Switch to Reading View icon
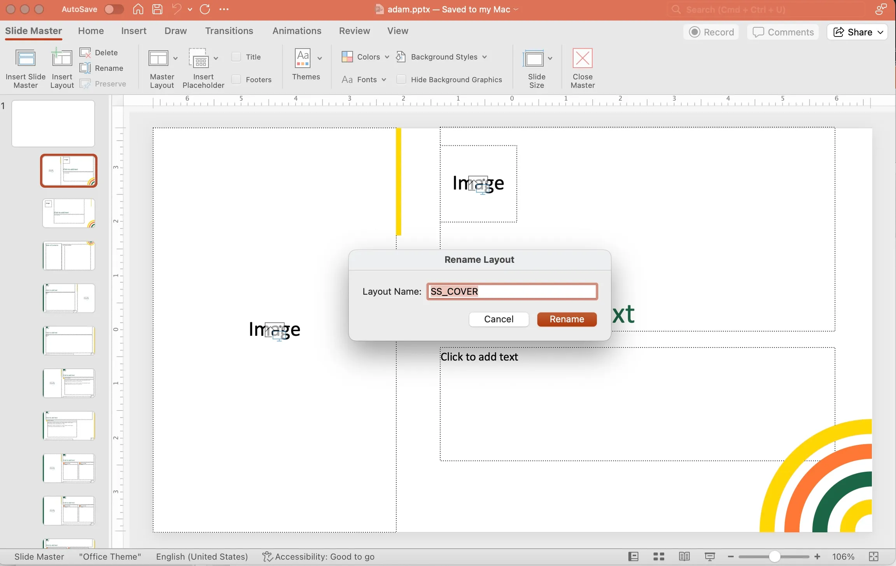The image size is (896, 566). click(684, 557)
